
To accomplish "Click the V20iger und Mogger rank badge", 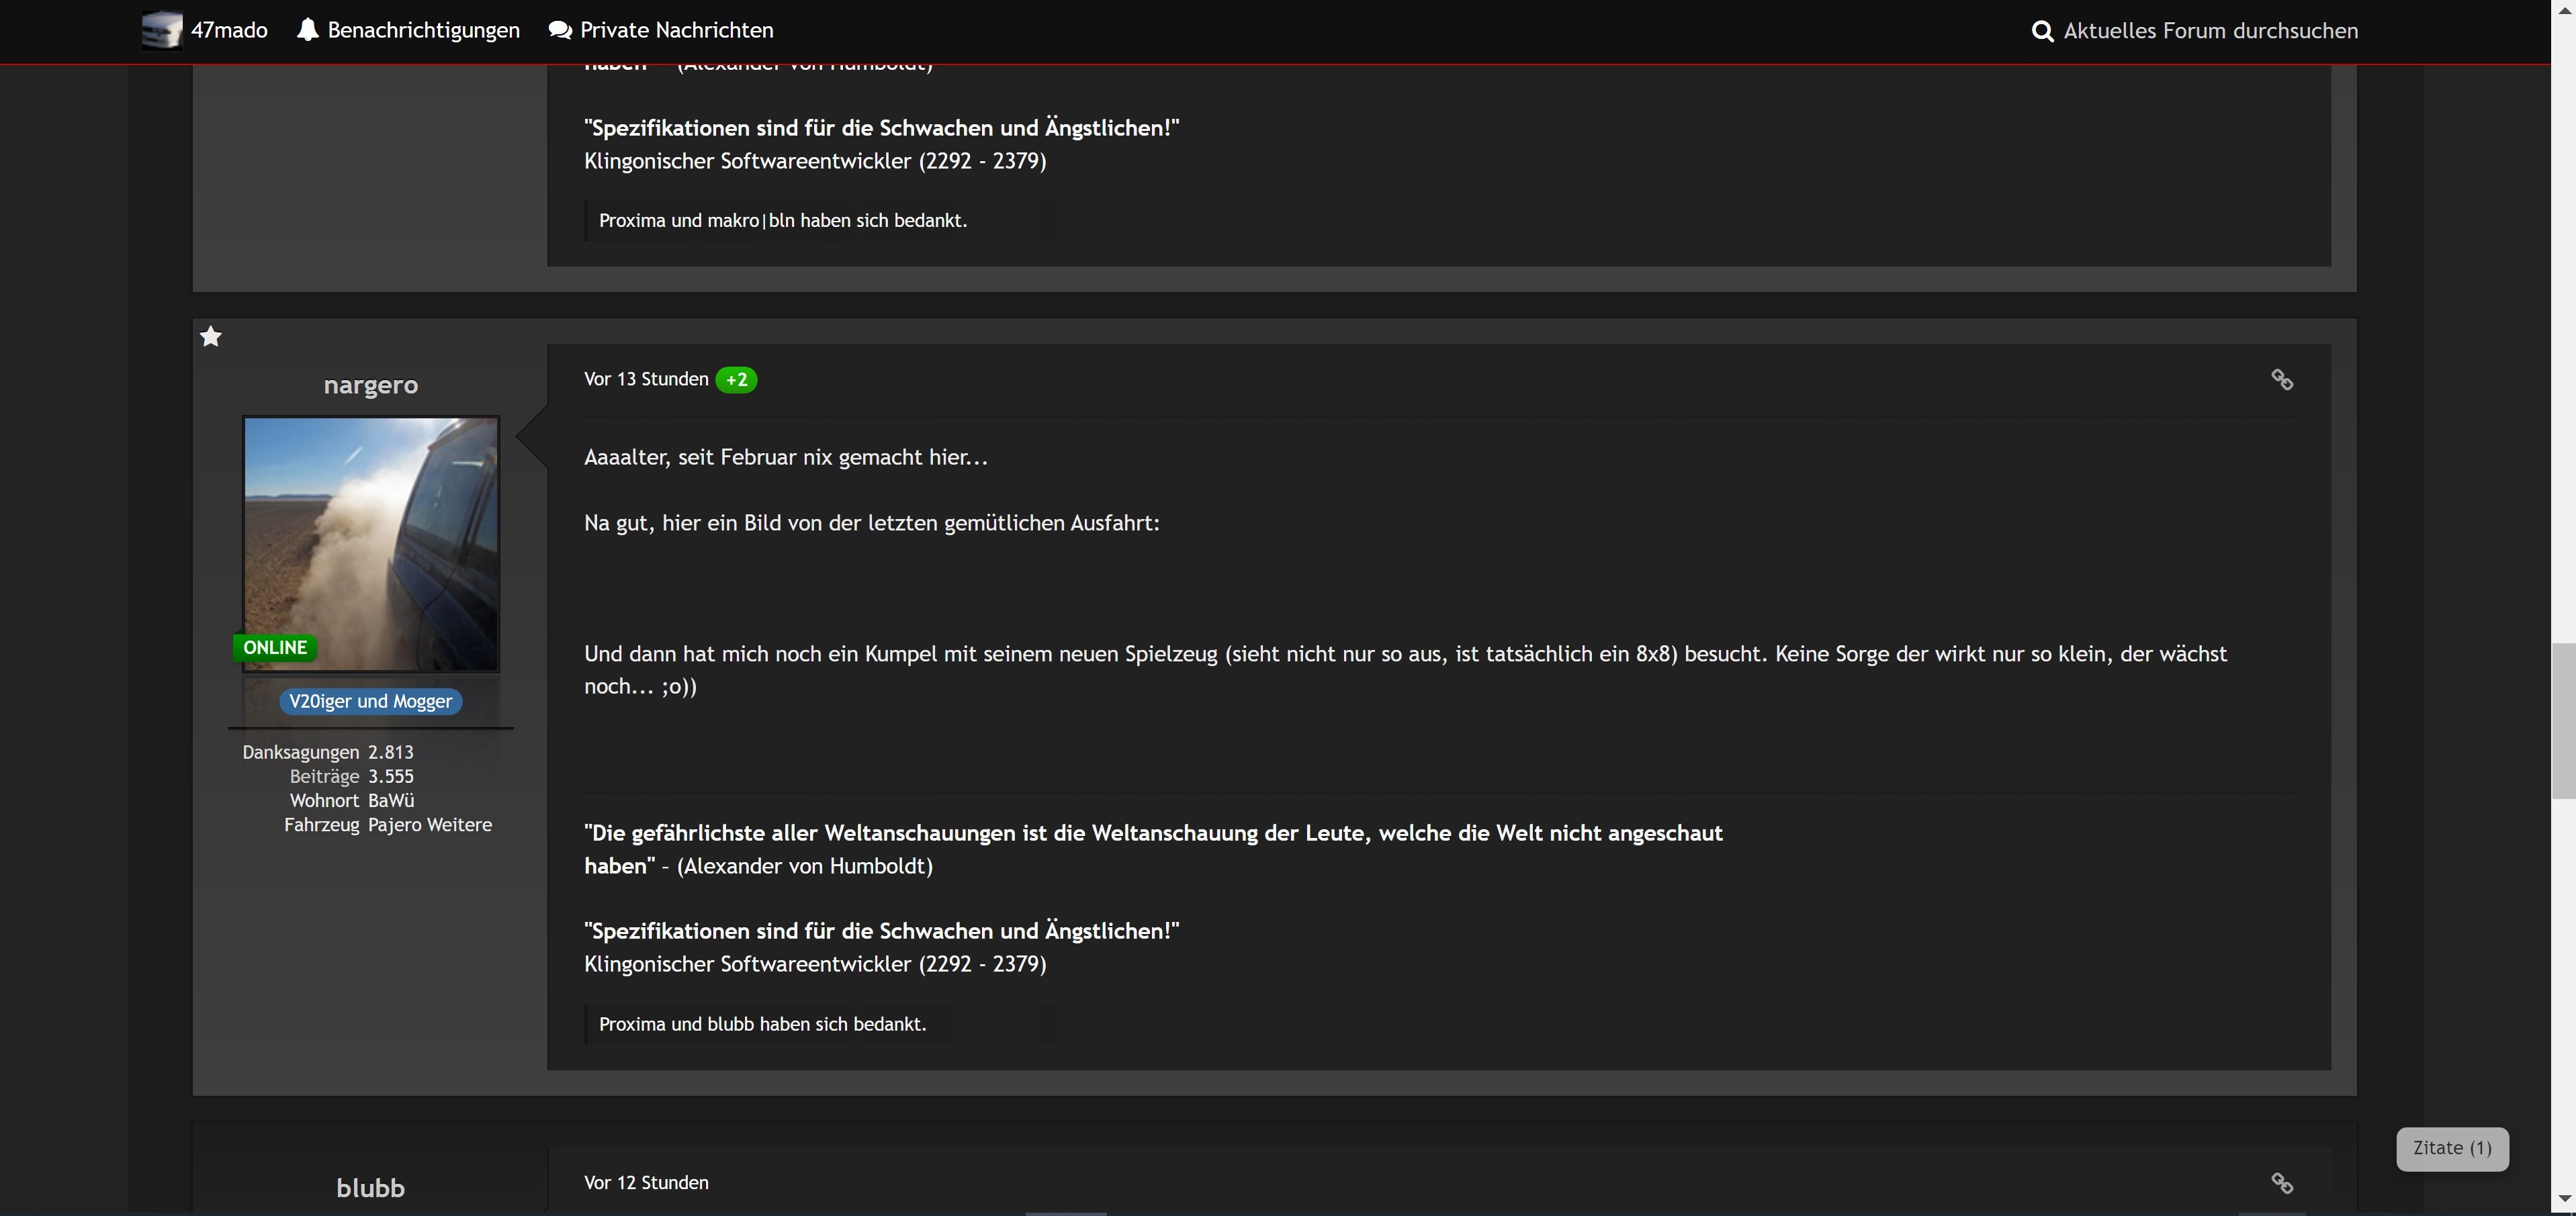I will 371,701.
